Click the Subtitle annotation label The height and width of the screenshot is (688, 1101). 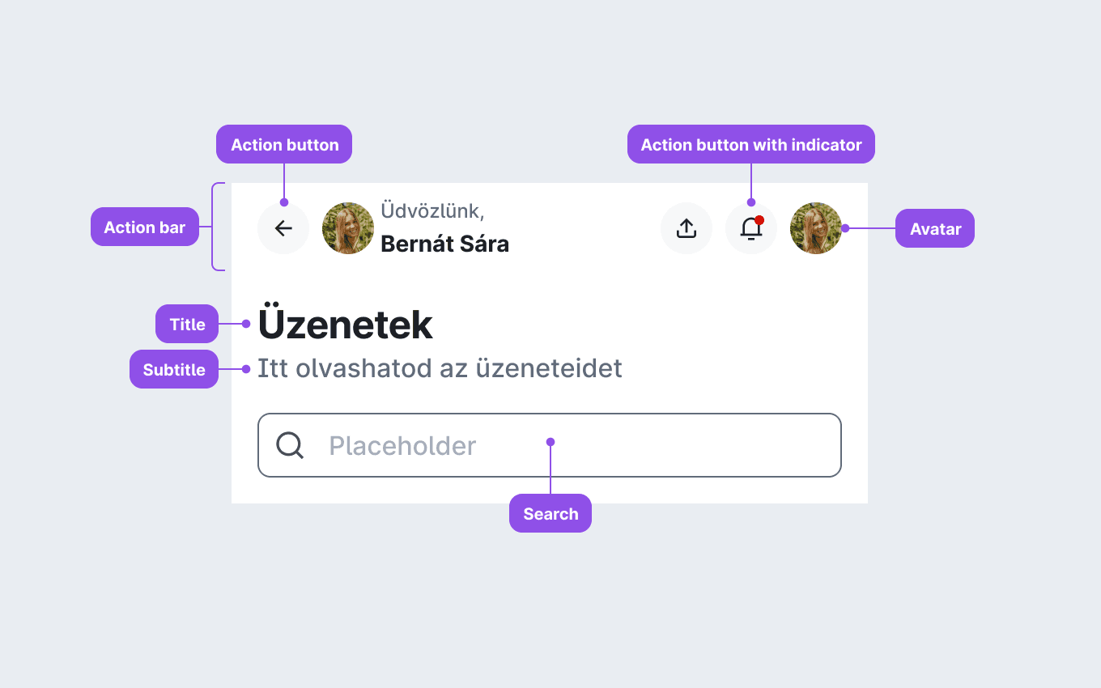pos(174,370)
